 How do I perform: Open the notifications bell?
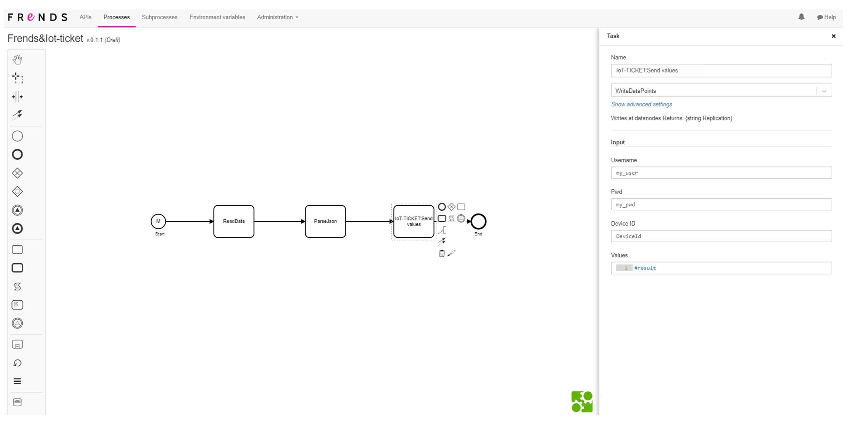tap(801, 17)
